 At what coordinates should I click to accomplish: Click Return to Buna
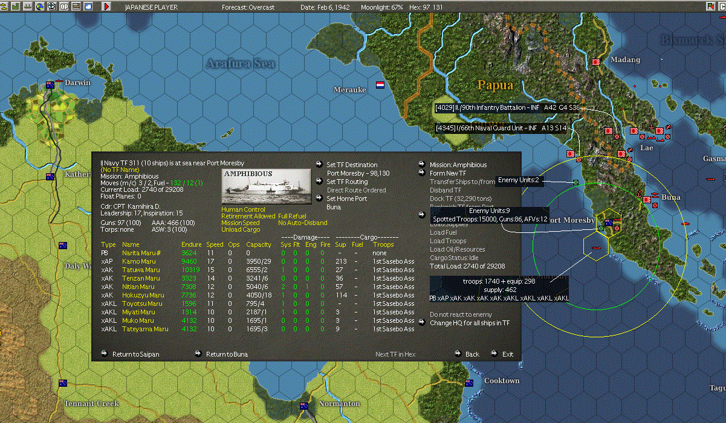coord(227,354)
